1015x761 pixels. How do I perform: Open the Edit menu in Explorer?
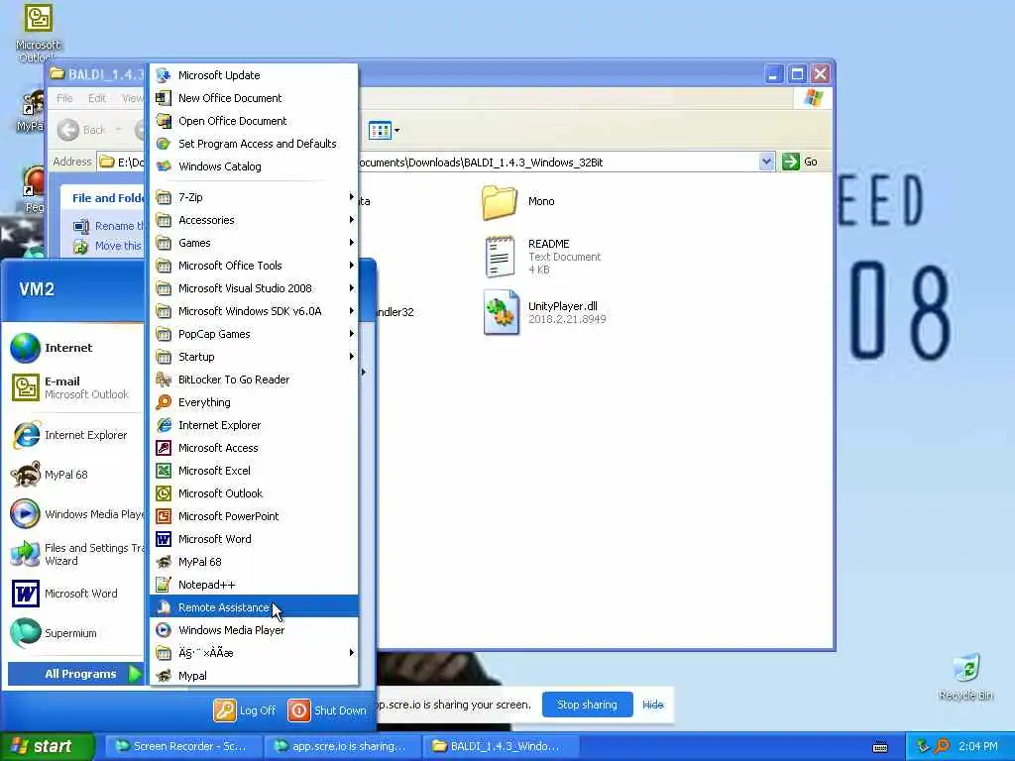tap(96, 98)
